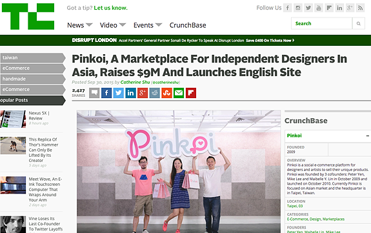Open 'Meet Wove, An E-Ink Touchscreen' title

pos(45,189)
